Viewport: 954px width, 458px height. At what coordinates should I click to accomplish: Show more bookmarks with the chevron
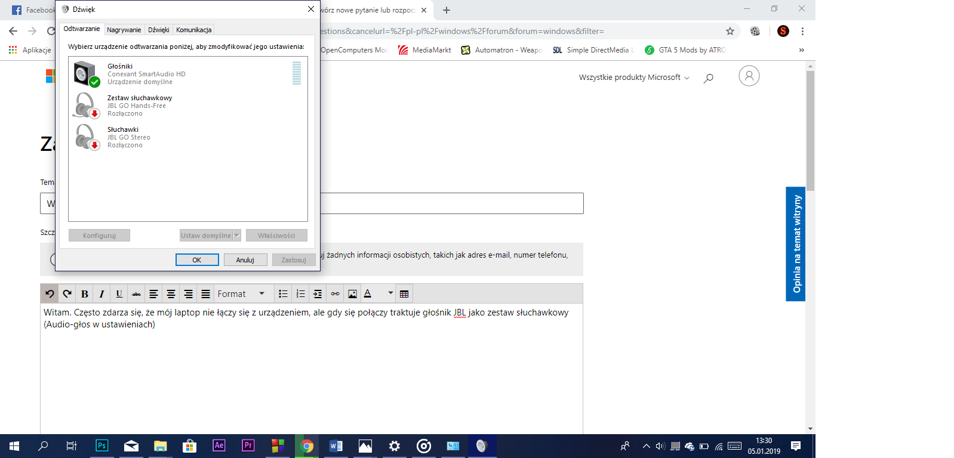(x=801, y=50)
